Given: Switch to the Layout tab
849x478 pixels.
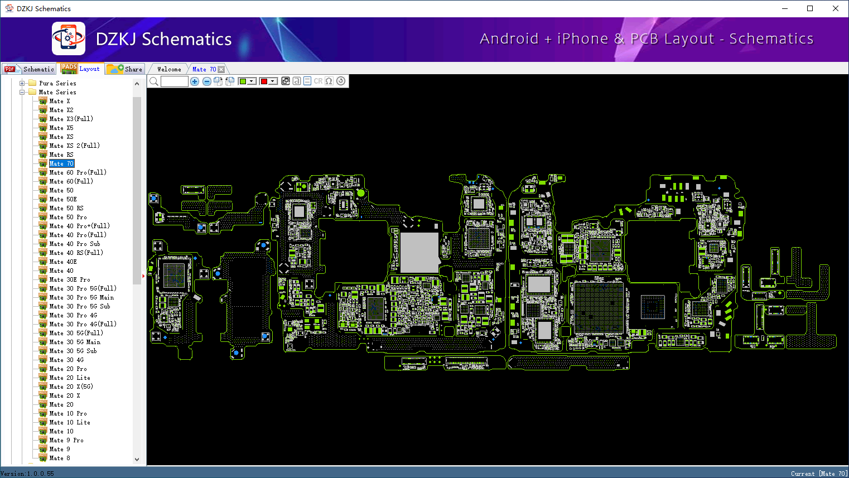Looking at the screenshot, I should click(81, 69).
